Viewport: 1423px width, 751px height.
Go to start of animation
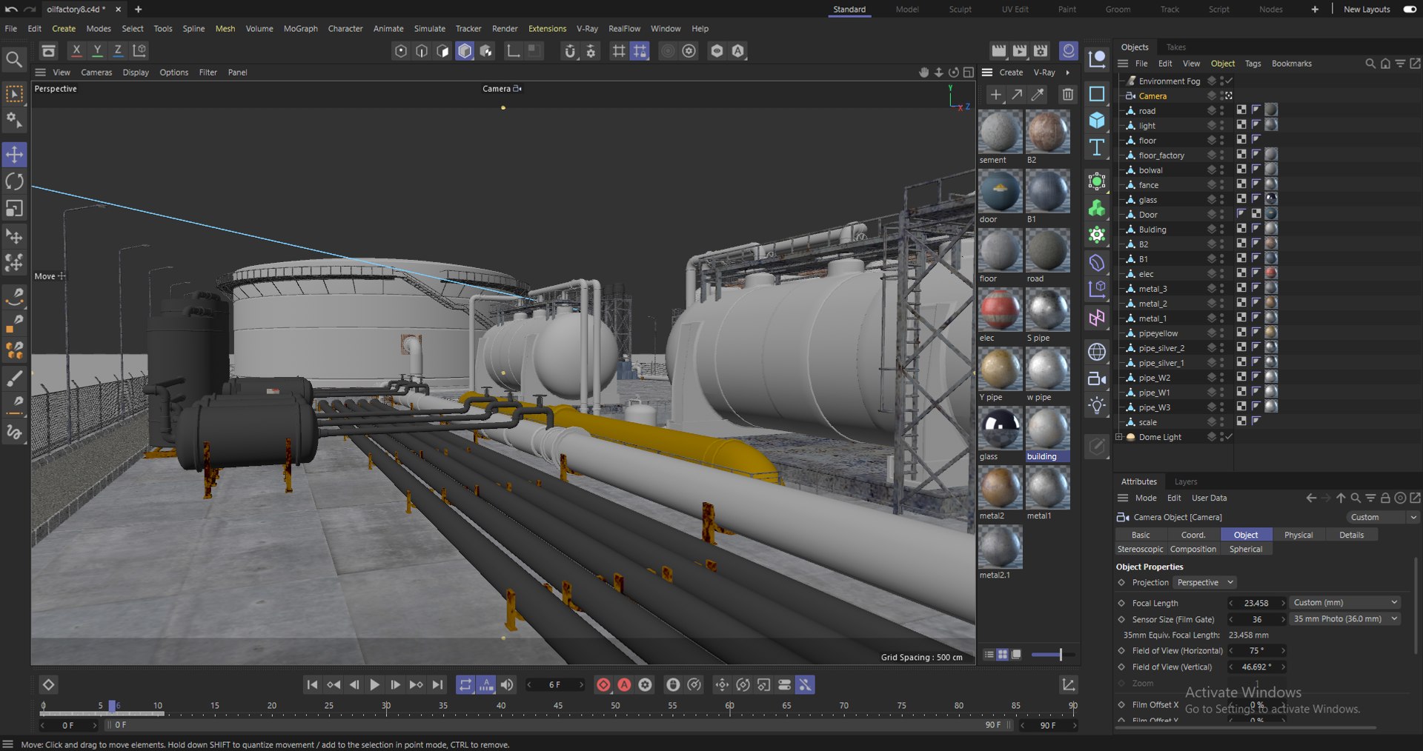tap(312, 685)
